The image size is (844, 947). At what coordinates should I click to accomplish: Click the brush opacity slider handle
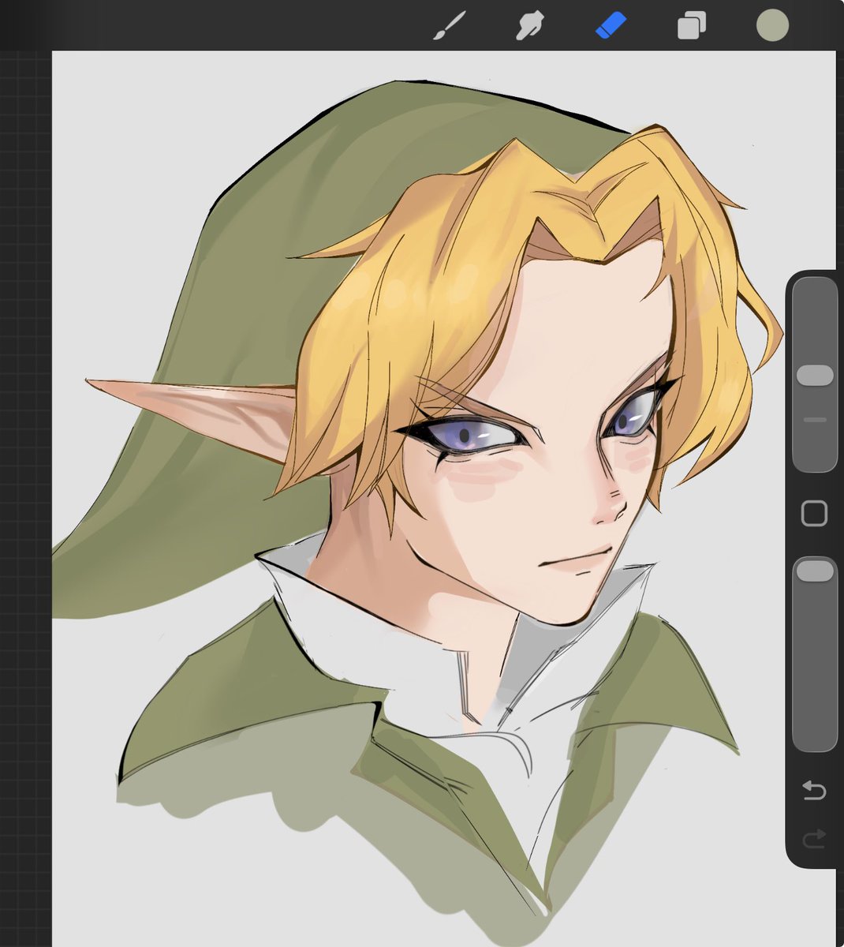click(815, 571)
